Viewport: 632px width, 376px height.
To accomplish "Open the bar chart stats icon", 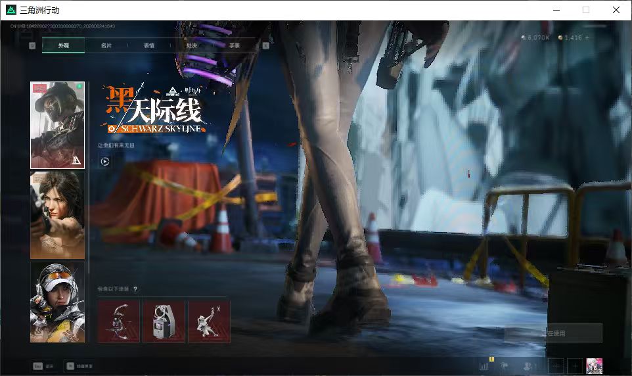I will click(484, 366).
